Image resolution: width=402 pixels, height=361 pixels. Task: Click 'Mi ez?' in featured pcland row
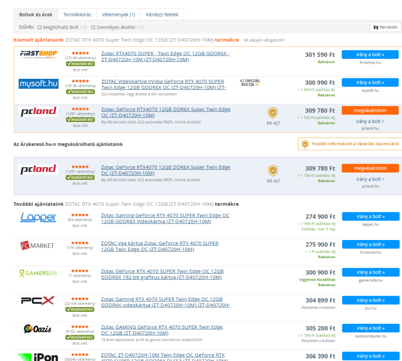[273, 123]
